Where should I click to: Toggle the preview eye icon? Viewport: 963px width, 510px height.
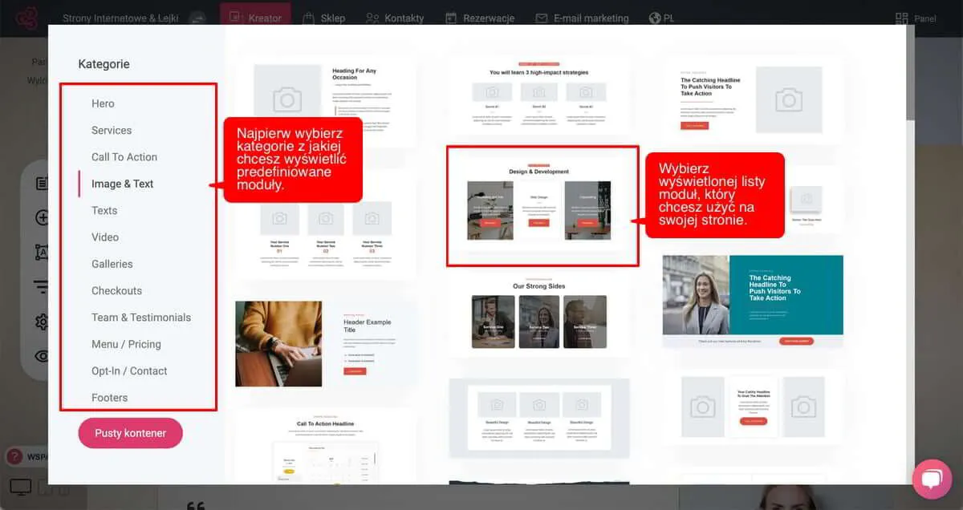[42, 356]
